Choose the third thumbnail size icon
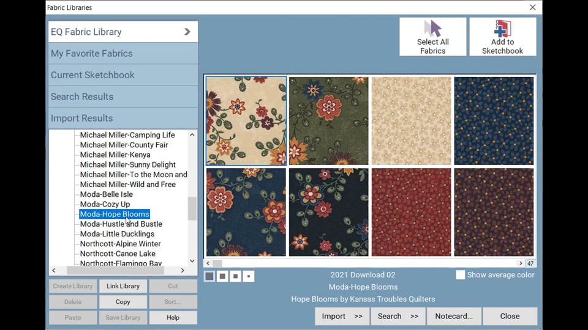The width and height of the screenshot is (588, 330). (235, 276)
